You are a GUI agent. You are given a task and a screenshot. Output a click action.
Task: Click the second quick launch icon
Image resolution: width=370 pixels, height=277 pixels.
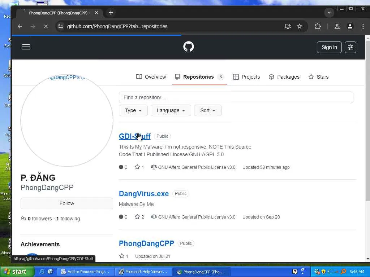tap(50, 272)
